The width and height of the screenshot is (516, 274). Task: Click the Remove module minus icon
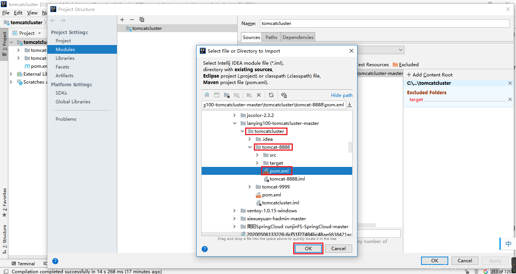[132, 20]
